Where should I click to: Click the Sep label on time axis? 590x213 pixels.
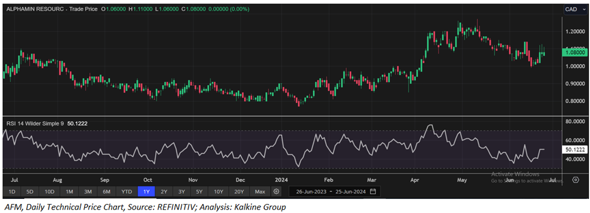(105, 180)
